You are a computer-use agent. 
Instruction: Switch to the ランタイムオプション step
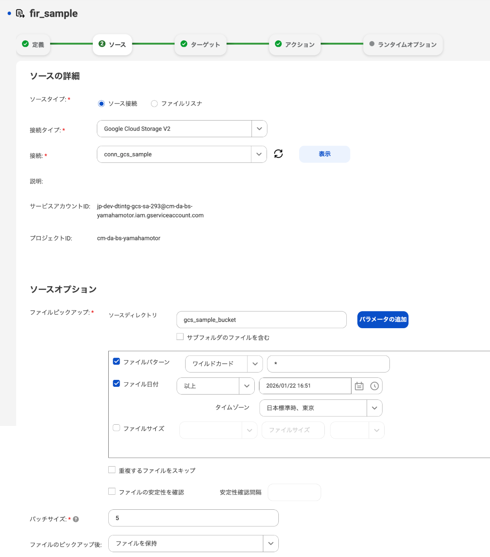[x=403, y=44]
